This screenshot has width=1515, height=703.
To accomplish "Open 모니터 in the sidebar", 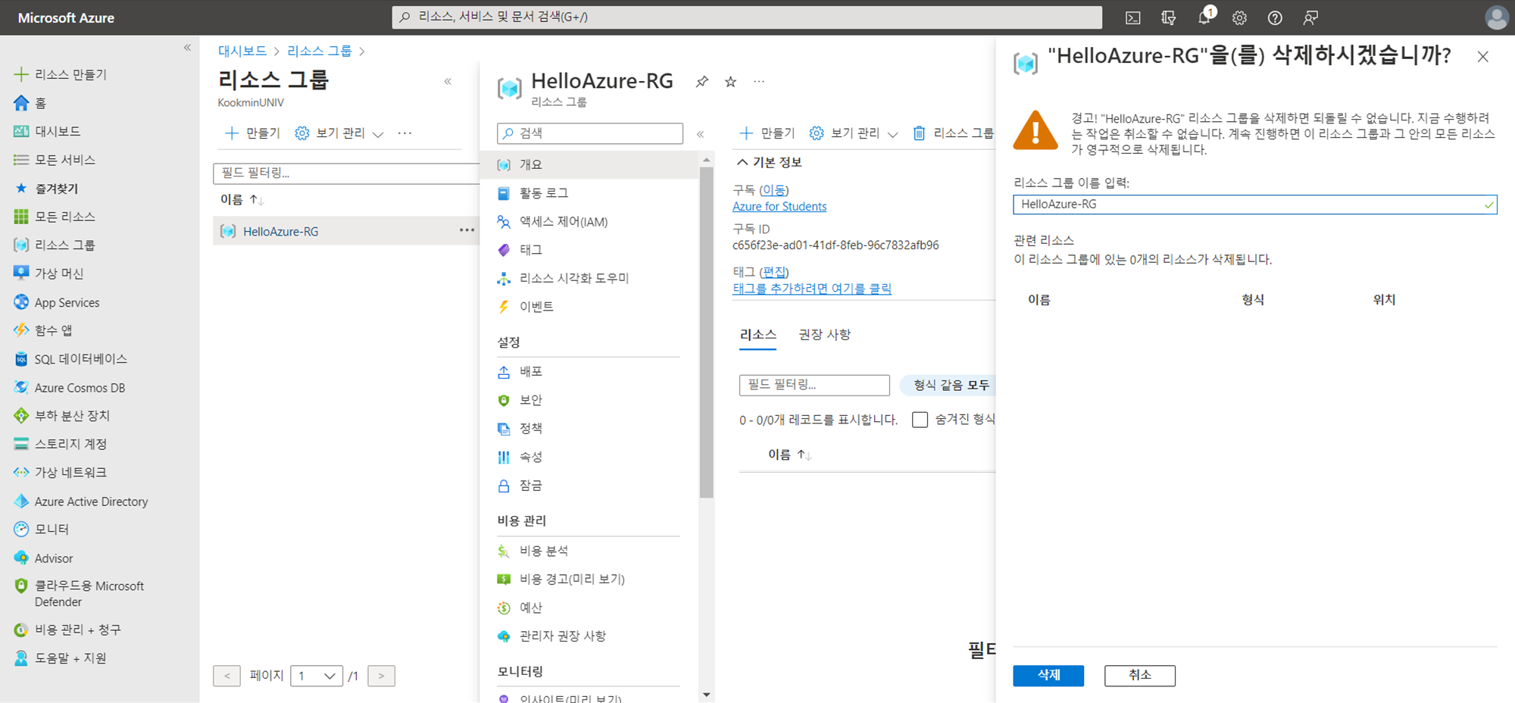I will pos(42,530).
